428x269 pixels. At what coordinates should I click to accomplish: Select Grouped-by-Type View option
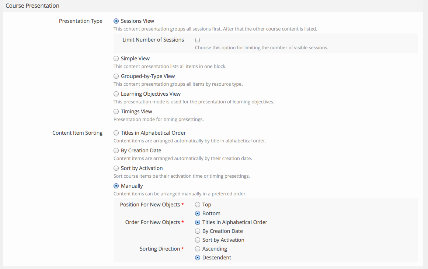point(116,76)
